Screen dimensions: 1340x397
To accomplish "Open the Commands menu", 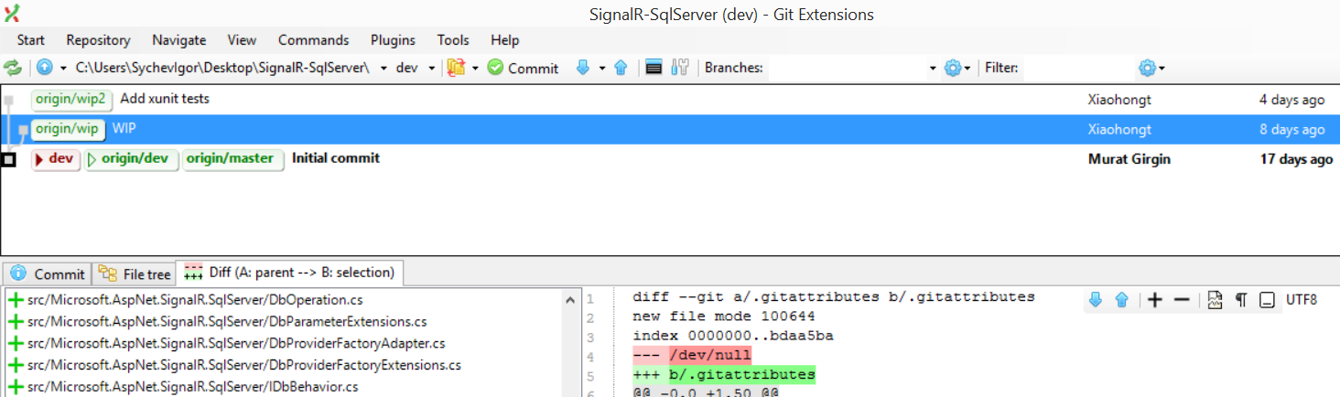I will (313, 40).
